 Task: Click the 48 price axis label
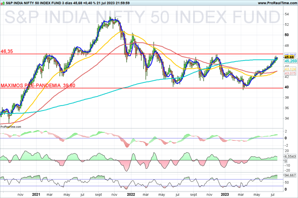click(287, 46)
